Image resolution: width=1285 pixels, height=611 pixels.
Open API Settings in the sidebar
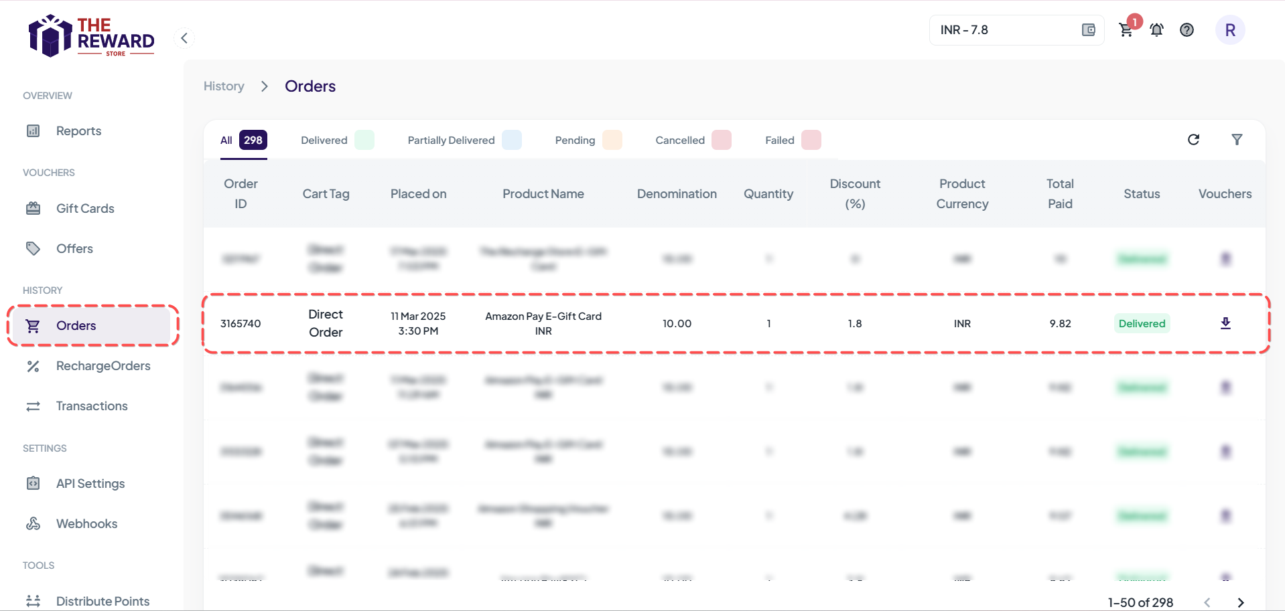90,484
